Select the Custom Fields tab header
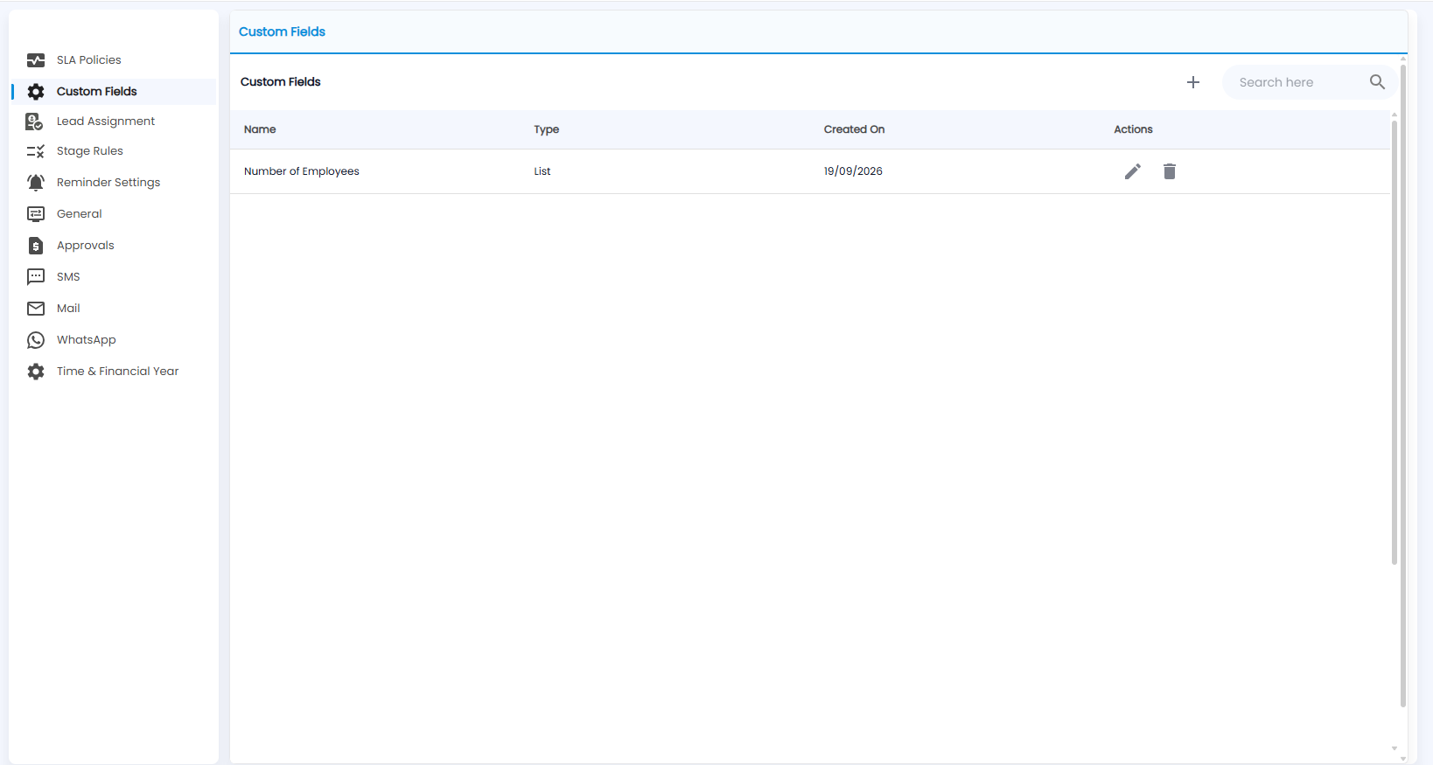Viewport: 1433px width, 765px height. coord(282,31)
